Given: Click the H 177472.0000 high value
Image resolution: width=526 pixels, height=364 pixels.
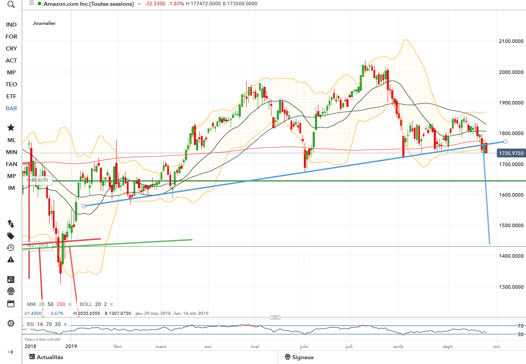Looking at the screenshot, I should coord(203,4).
